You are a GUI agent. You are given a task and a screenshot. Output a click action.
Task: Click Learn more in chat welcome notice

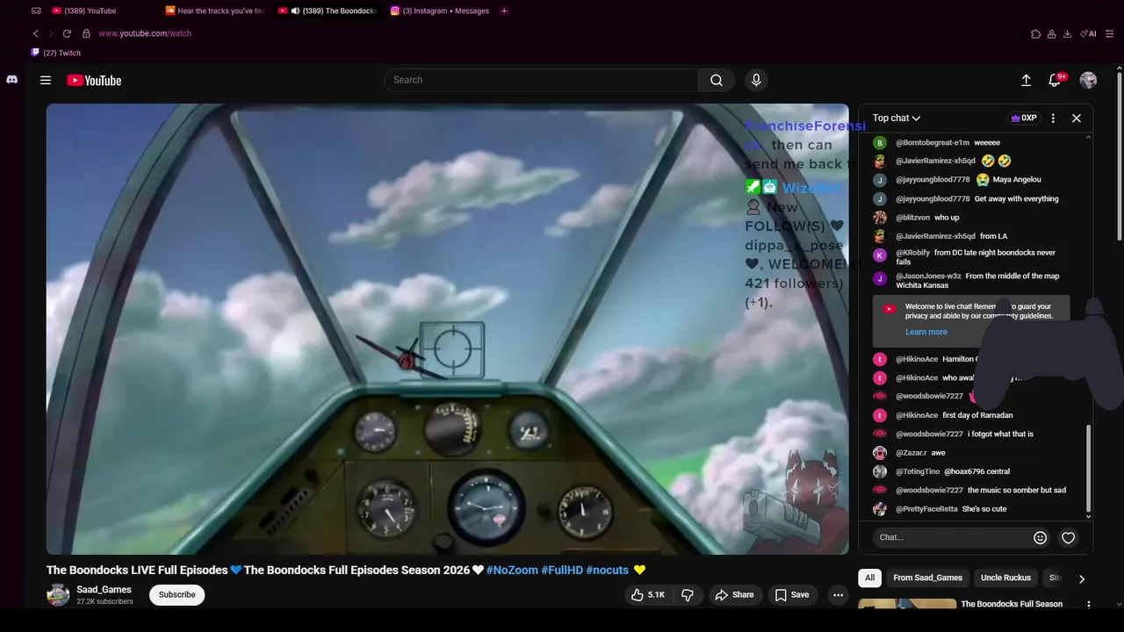coord(926,332)
